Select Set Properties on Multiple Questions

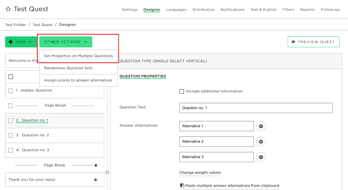point(78,56)
